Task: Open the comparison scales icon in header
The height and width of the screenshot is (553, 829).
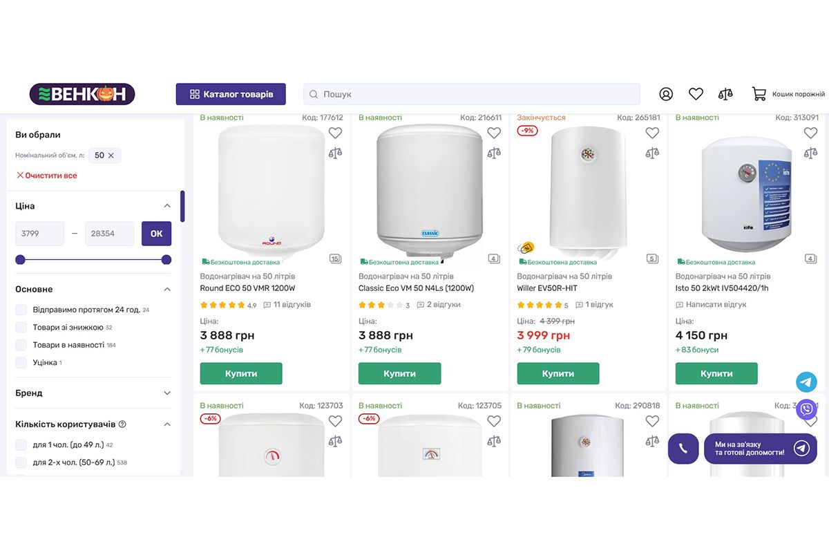Action: [x=725, y=94]
